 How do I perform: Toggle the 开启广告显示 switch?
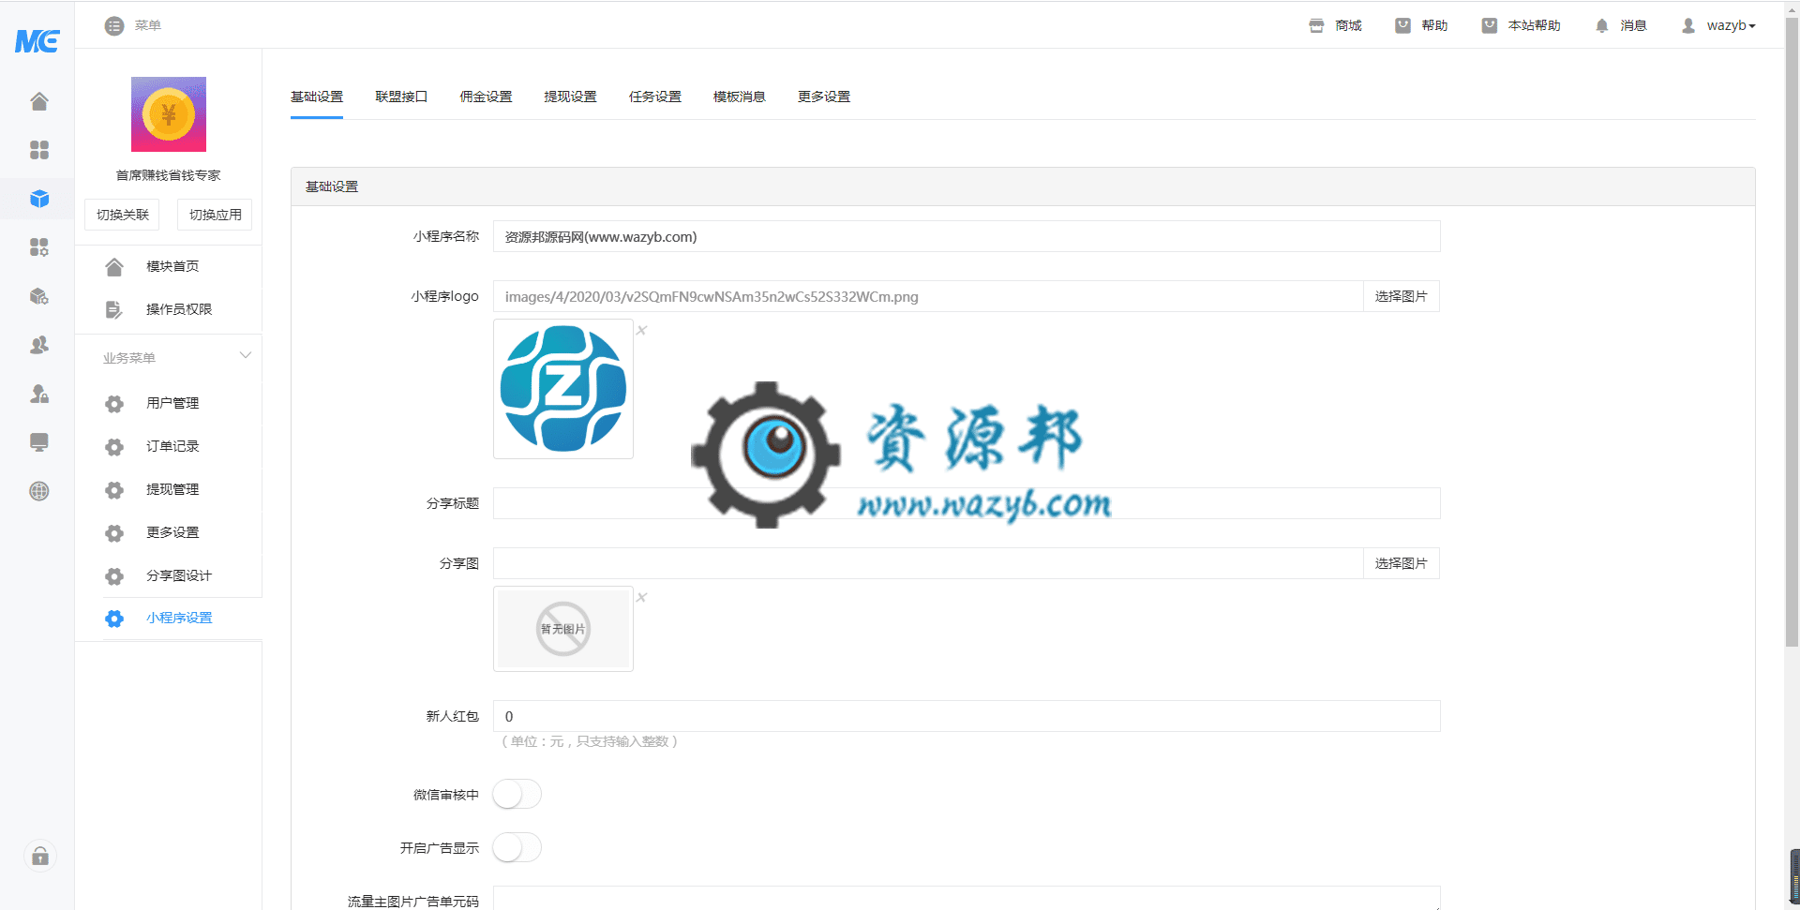coord(517,848)
